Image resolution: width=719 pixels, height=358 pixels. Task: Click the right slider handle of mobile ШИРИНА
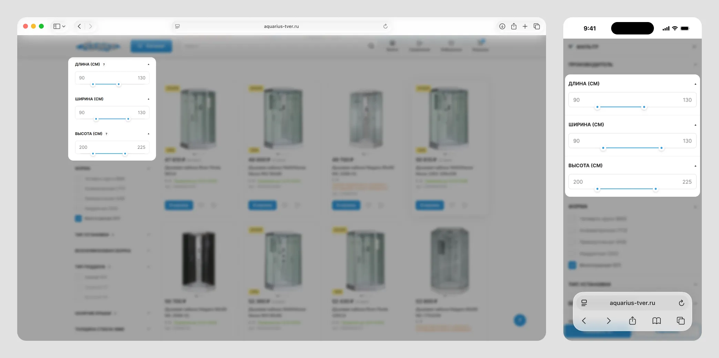[x=661, y=148]
